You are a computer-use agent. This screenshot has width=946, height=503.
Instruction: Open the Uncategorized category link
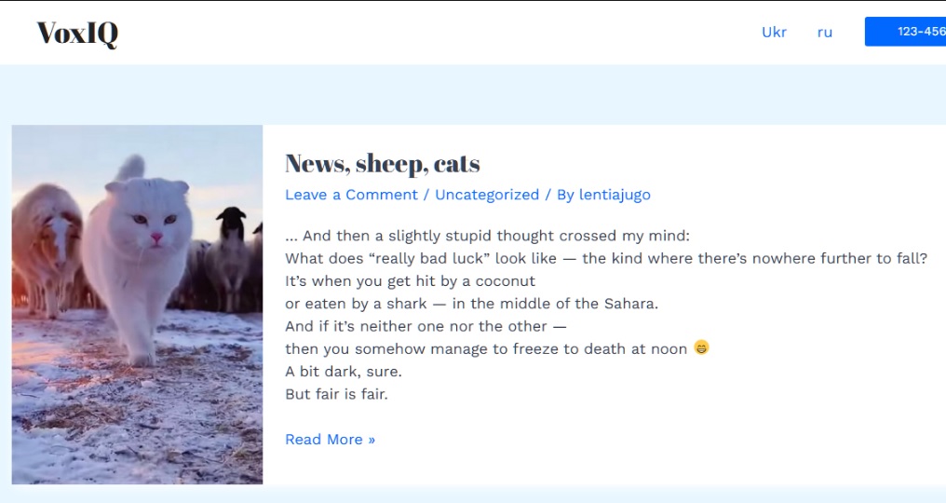(487, 195)
